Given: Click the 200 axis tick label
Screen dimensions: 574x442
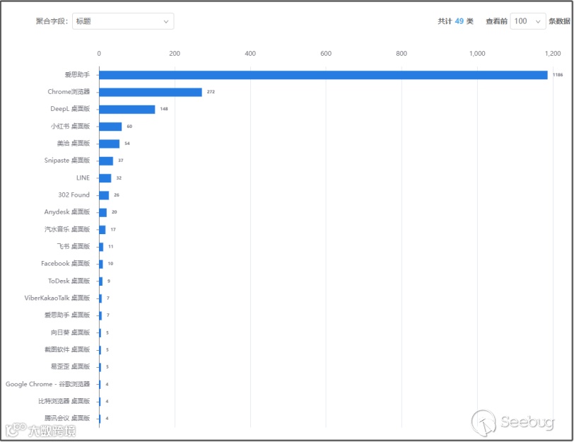Looking at the screenshot, I should (175, 54).
